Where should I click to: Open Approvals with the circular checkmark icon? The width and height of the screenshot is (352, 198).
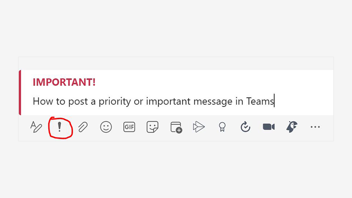pyautogui.click(x=245, y=127)
